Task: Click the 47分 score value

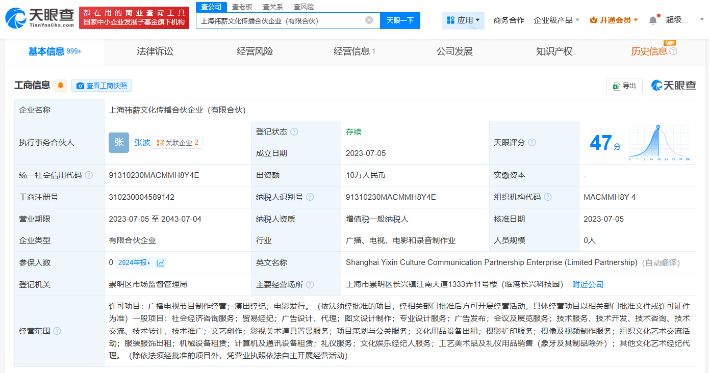Action: (x=605, y=143)
